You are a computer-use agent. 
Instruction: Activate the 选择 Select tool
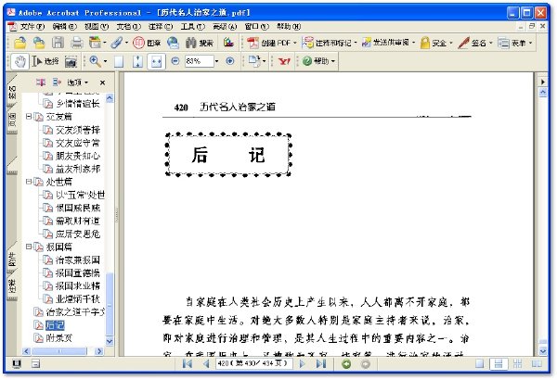(x=45, y=61)
